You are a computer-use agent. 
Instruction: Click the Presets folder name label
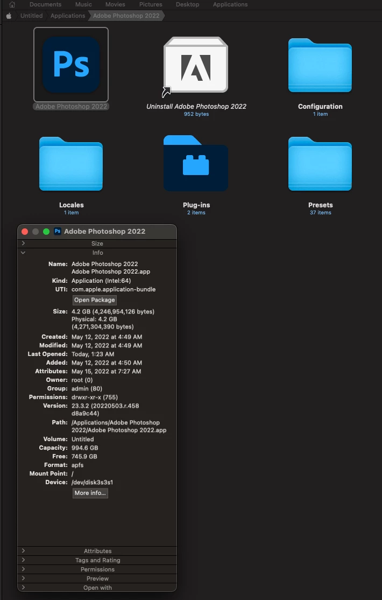click(321, 205)
